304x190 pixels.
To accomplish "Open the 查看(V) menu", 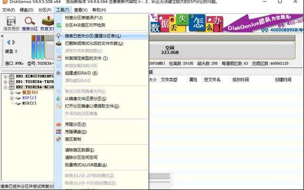I will [81, 10].
